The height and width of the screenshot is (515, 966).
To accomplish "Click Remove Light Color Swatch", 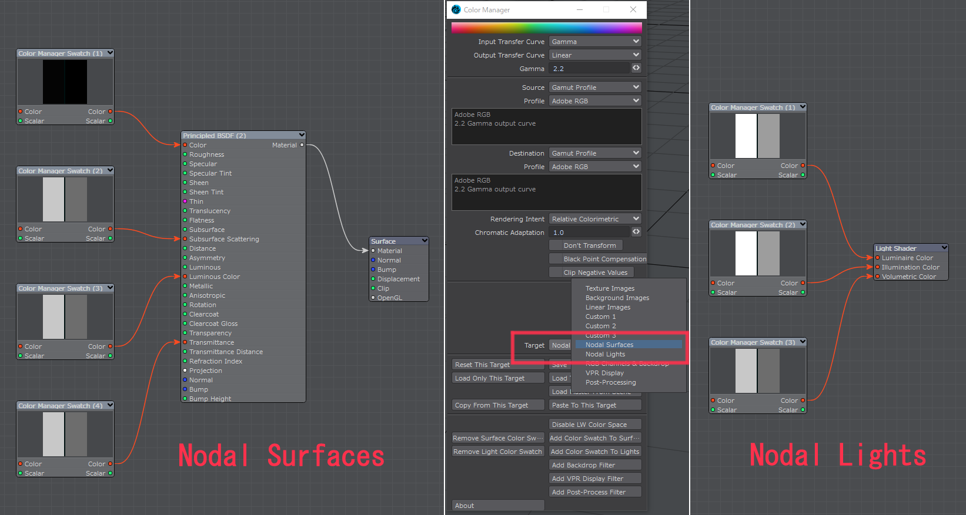I will pos(498,452).
